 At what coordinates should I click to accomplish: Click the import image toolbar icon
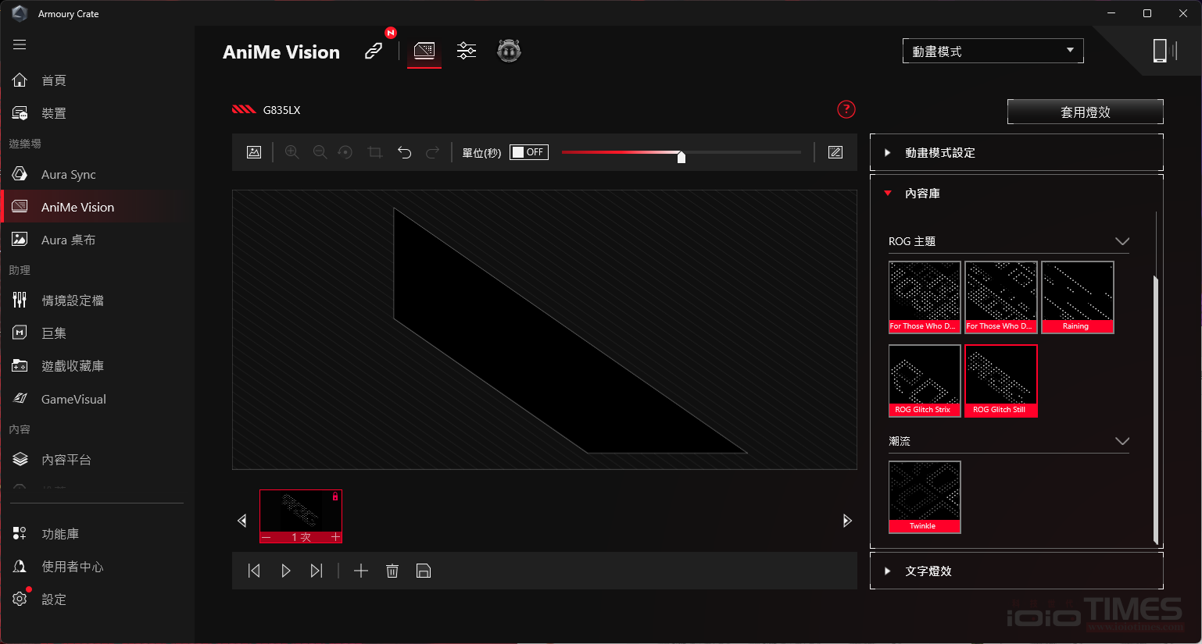click(254, 152)
